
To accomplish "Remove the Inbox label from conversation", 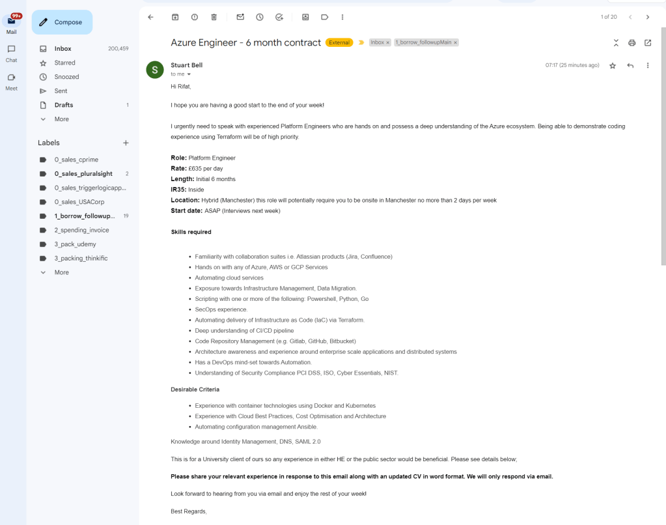I will coord(388,42).
